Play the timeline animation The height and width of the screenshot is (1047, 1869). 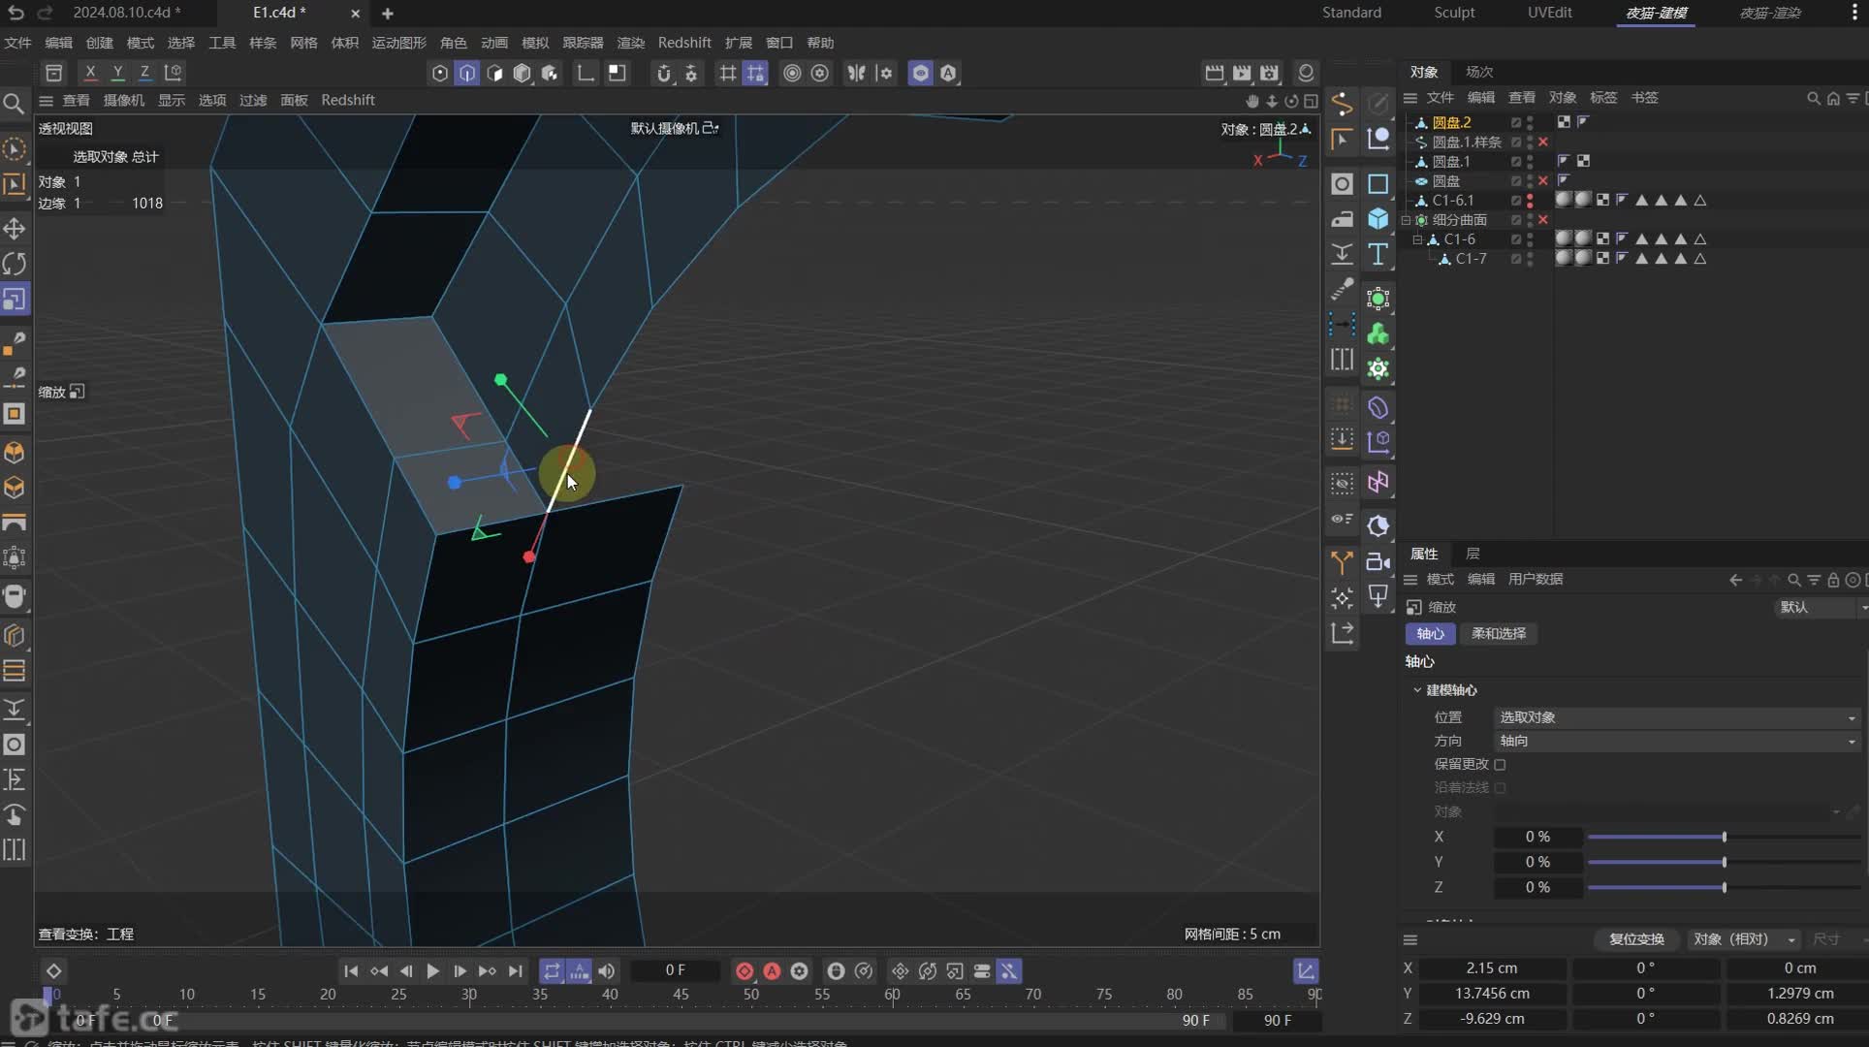tap(432, 970)
